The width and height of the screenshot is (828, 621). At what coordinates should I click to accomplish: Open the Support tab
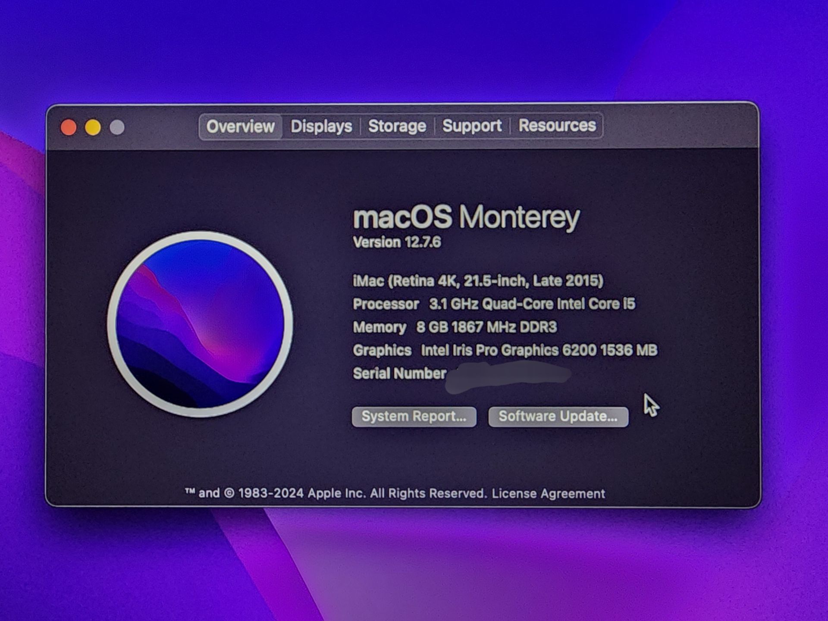[472, 125]
